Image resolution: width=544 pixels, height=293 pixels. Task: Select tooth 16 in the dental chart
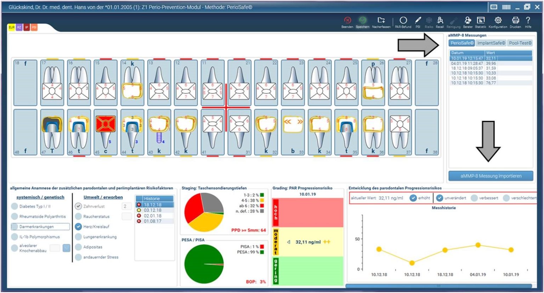click(x=79, y=83)
